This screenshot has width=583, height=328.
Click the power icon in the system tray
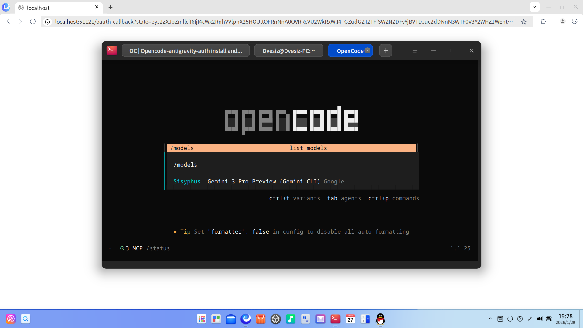click(510, 319)
